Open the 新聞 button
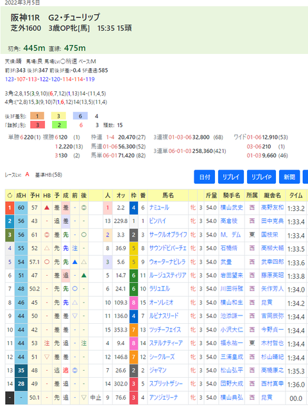The image size is (308, 408). pos(289,177)
